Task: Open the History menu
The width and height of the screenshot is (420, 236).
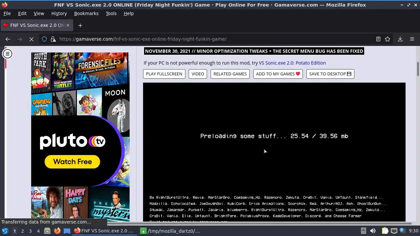Action: click(59, 13)
